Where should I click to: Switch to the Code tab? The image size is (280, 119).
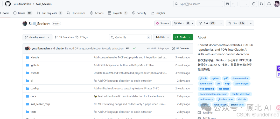click(4, 13)
